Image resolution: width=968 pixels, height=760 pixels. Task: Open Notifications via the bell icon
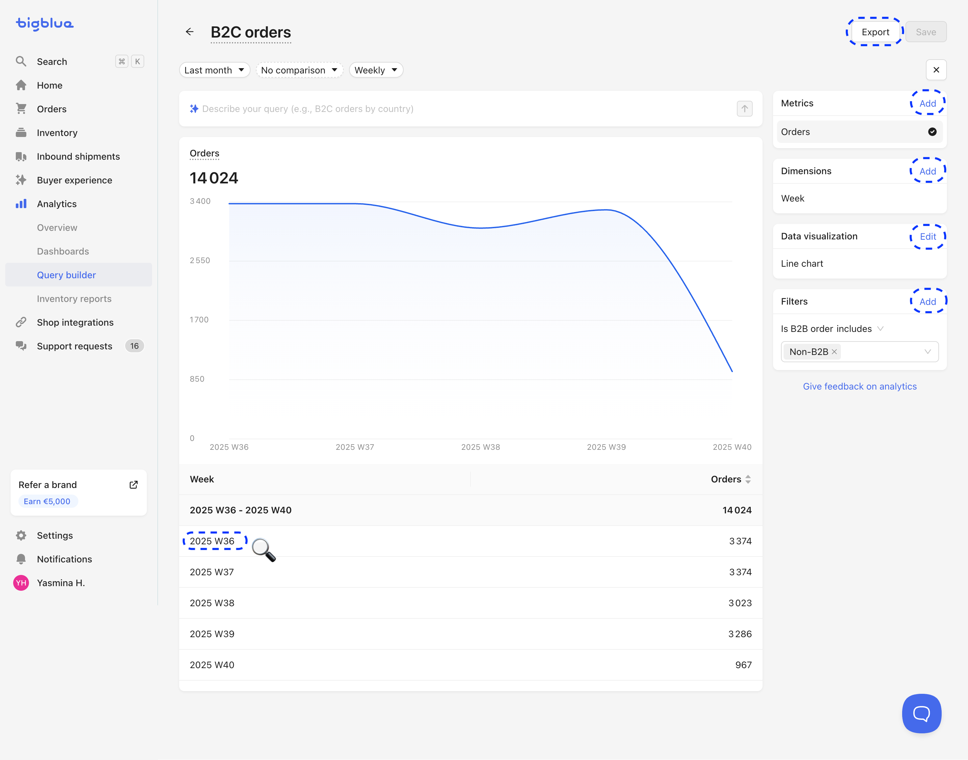click(x=21, y=559)
